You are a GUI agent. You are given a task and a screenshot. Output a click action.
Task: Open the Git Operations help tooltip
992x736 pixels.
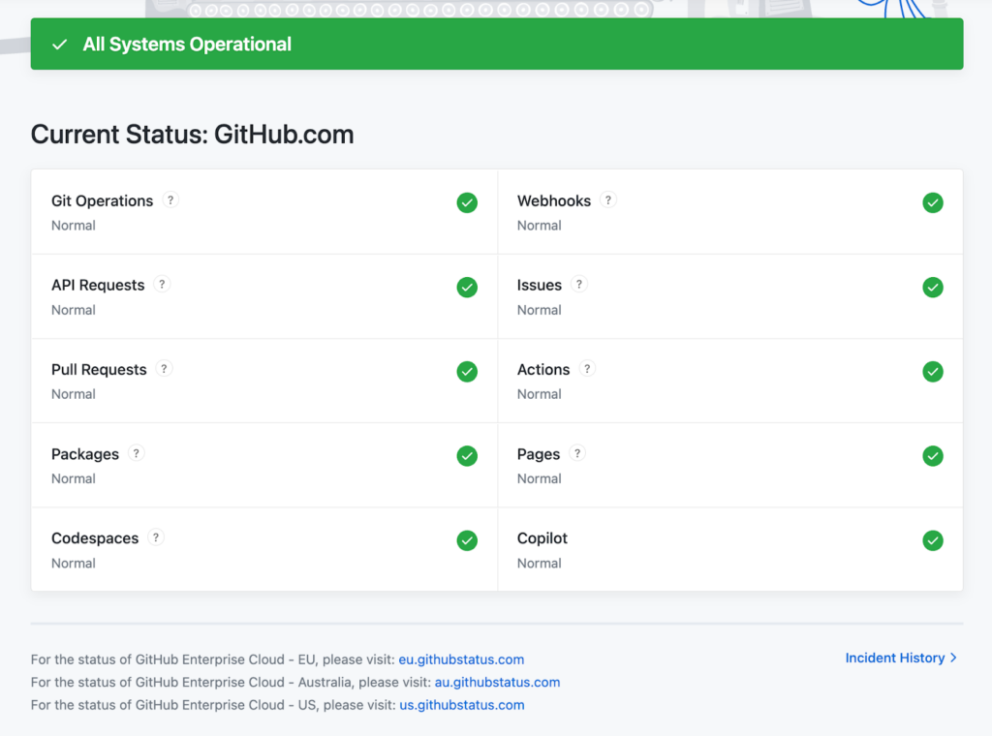click(x=171, y=199)
